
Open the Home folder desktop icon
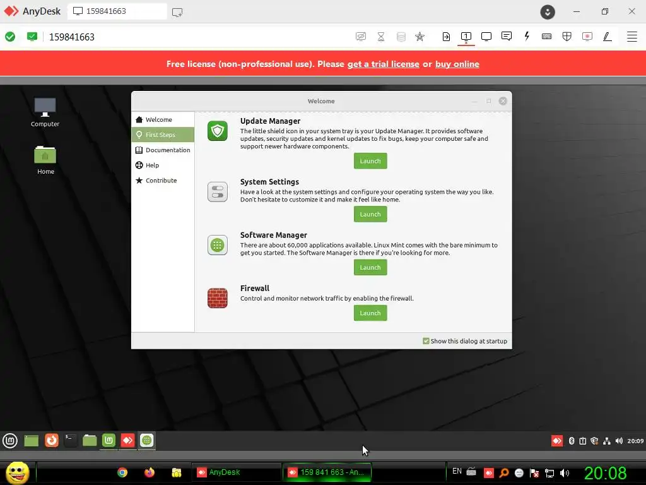click(45, 160)
